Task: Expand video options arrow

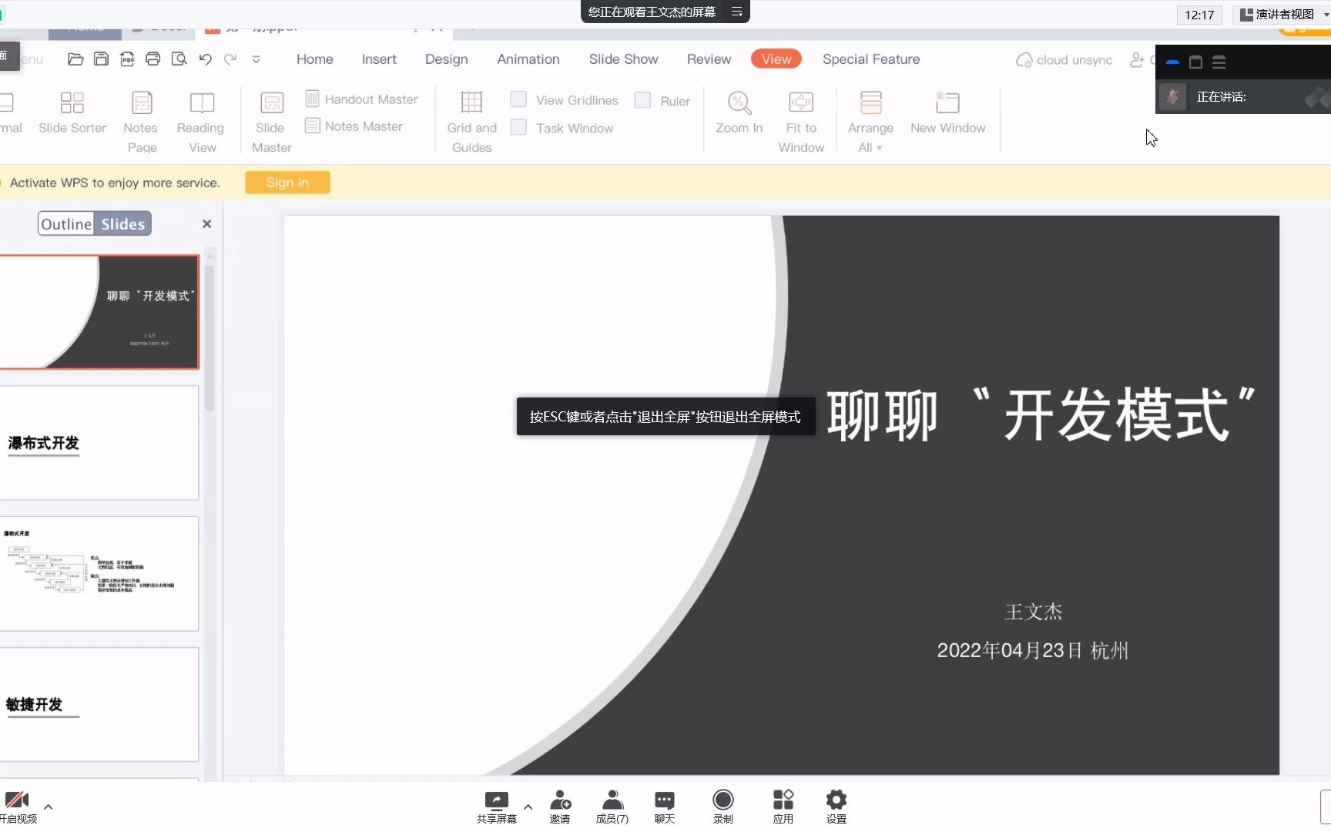Action: 48,807
